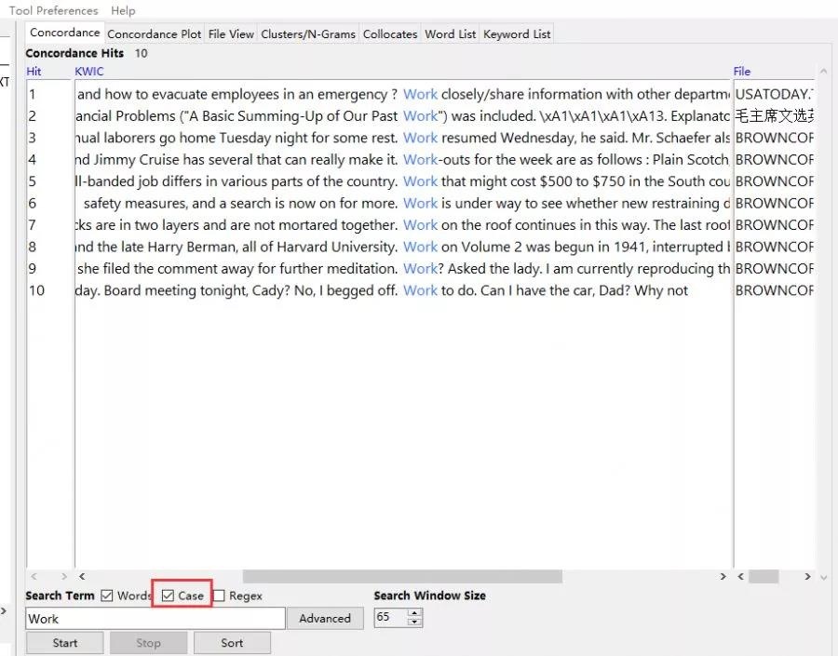Click the Sort button
838x656 pixels.
232,643
